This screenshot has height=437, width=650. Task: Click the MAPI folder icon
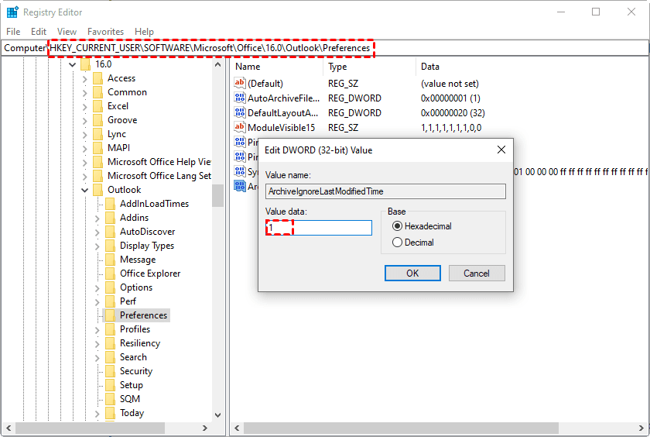click(x=97, y=148)
